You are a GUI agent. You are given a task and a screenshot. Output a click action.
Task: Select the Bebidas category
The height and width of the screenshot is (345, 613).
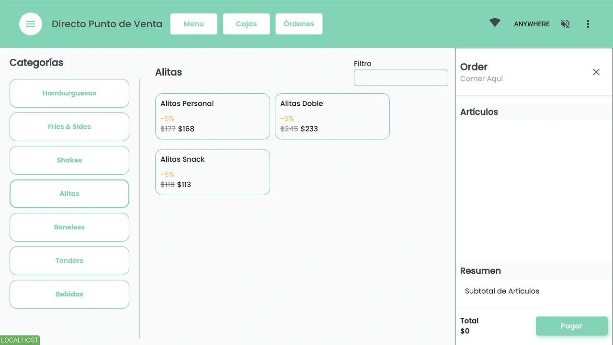(x=69, y=294)
